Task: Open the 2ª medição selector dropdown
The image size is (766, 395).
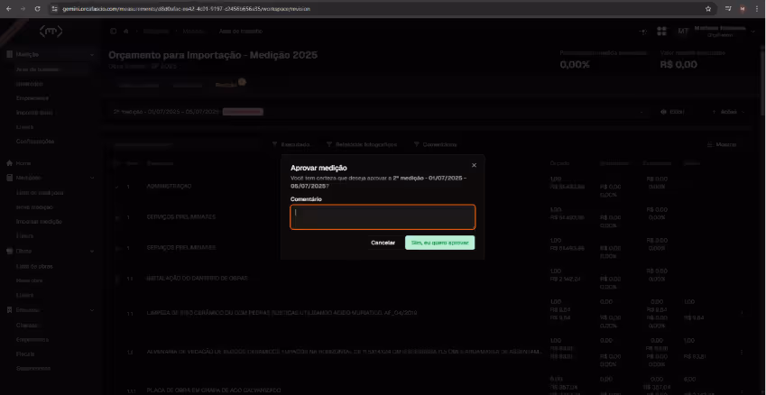Action: (377, 112)
